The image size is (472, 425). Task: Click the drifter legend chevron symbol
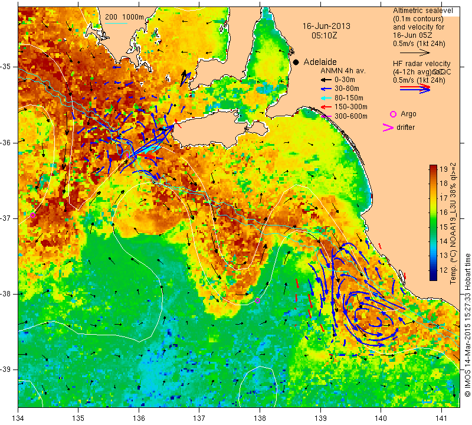388,127
